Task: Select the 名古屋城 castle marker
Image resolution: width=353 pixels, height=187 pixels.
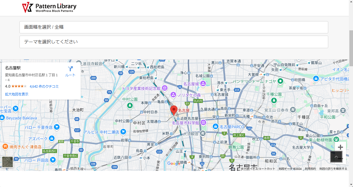Action: coord(203,83)
